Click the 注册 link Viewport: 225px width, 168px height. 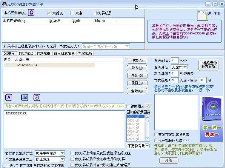(x=216, y=13)
